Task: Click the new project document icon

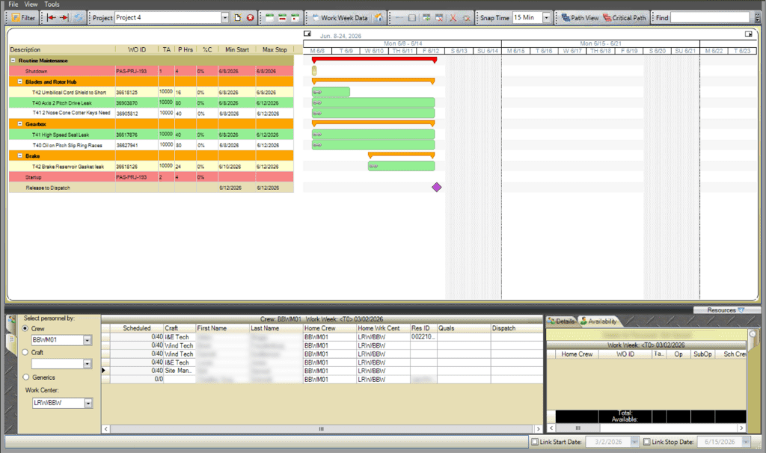Action: pyautogui.click(x=238, y=17)
